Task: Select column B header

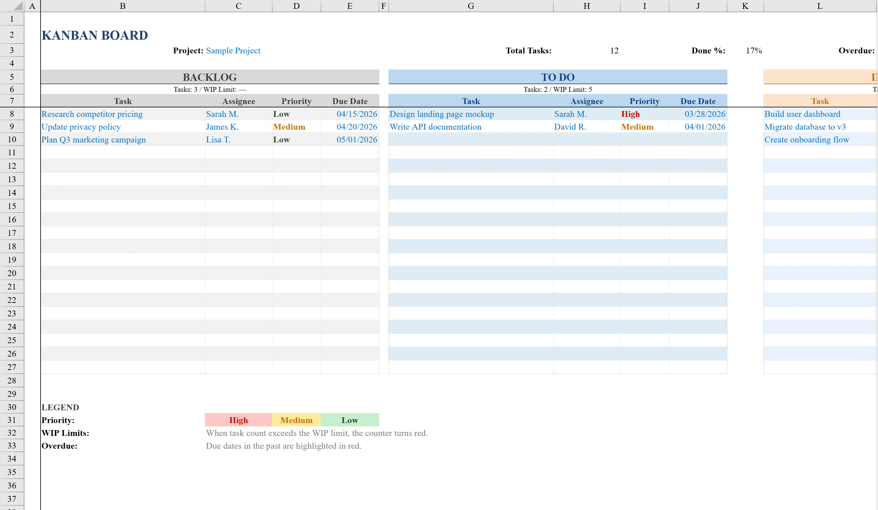Action: tap(123, 6)
